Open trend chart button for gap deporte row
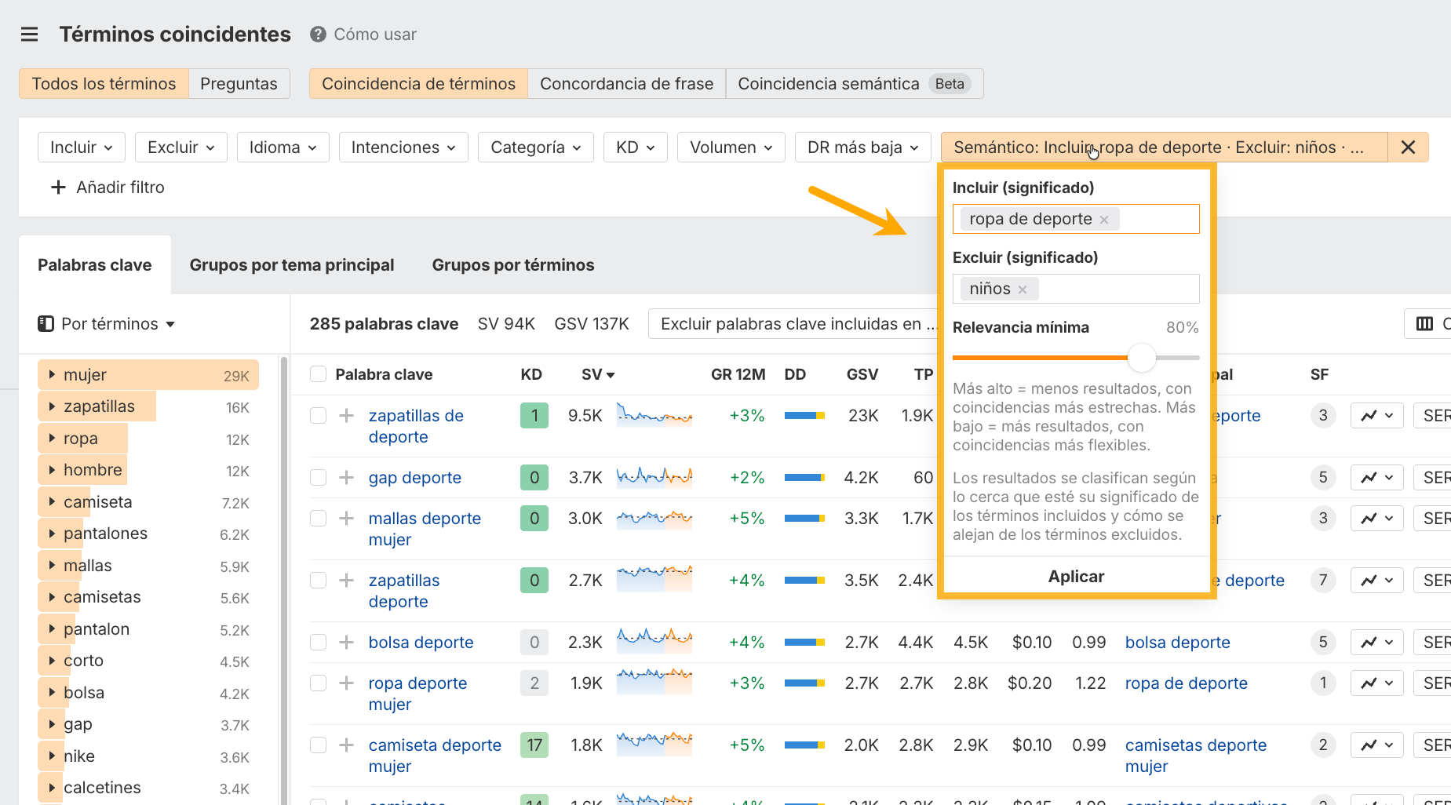The width and height of the screenshot is (1451, 805). [1376, 478]
